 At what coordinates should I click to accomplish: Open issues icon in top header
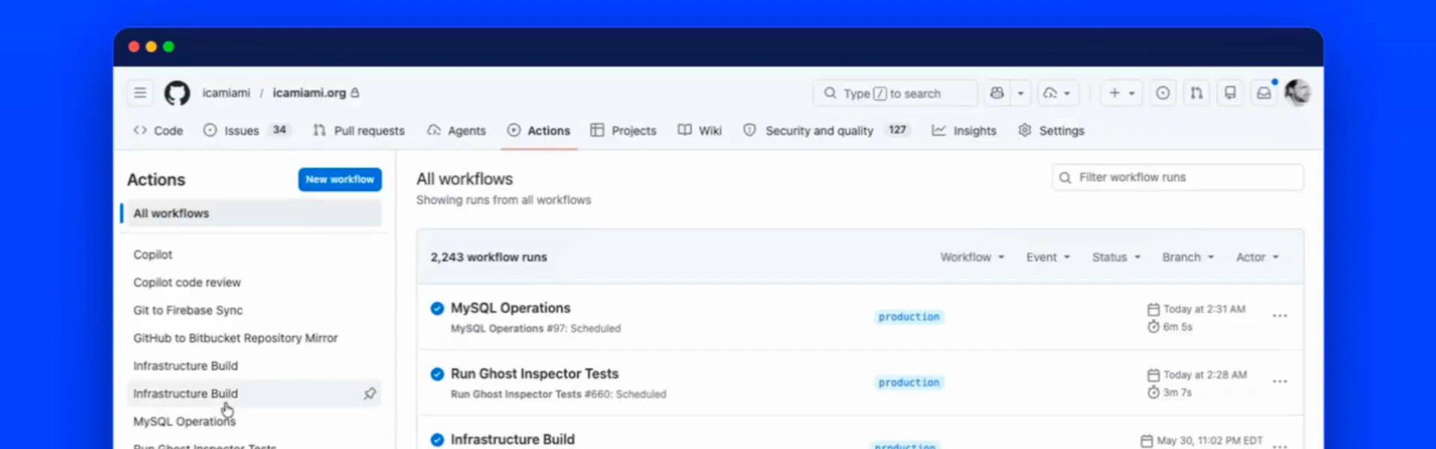point(1163,93)
